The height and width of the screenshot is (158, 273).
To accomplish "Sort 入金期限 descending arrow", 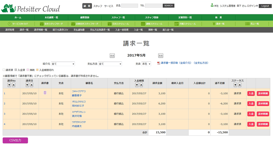I will pos(137,85).
